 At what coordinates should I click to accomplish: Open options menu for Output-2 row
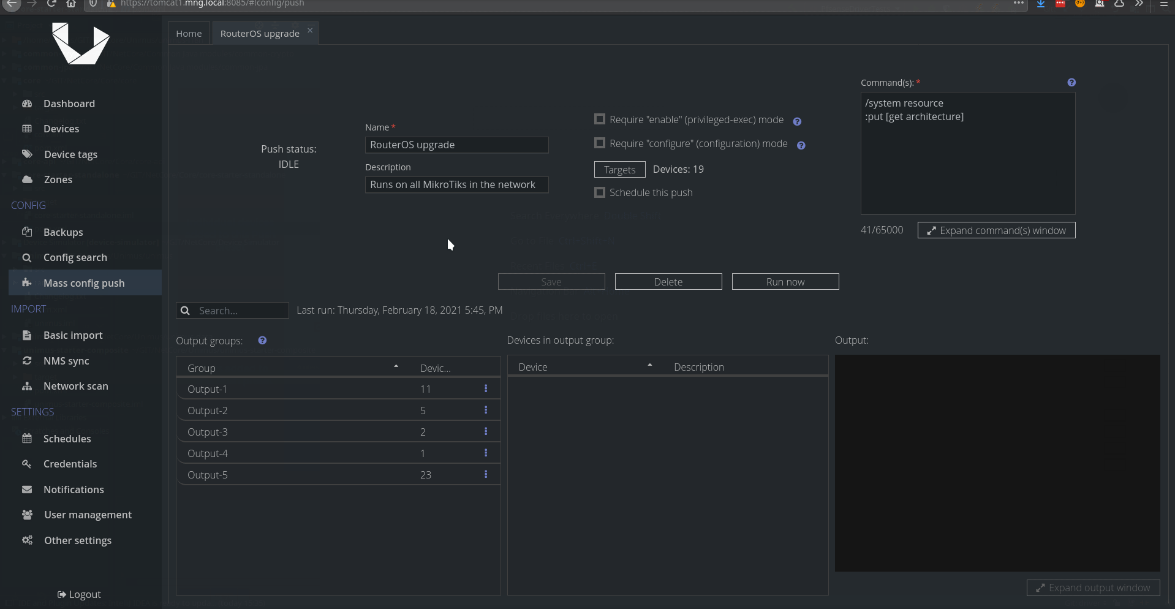(486, 410)
